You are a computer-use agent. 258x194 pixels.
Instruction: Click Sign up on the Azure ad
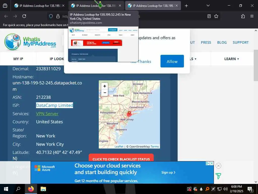[x=168, y=172]
